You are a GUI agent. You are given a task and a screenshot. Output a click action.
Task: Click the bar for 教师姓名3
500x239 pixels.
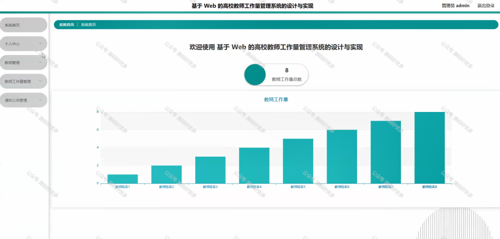pos(210,170)
